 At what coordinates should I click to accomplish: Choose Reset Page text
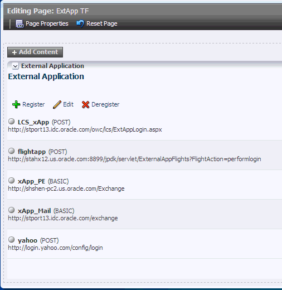(102, 23)
